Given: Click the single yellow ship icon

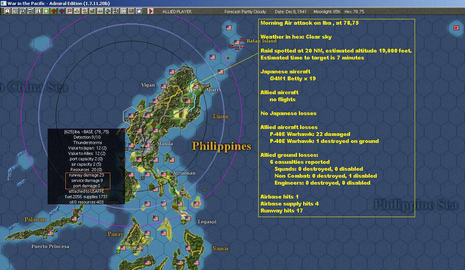Looking at the screenshot, I should [x=77, y=11].
